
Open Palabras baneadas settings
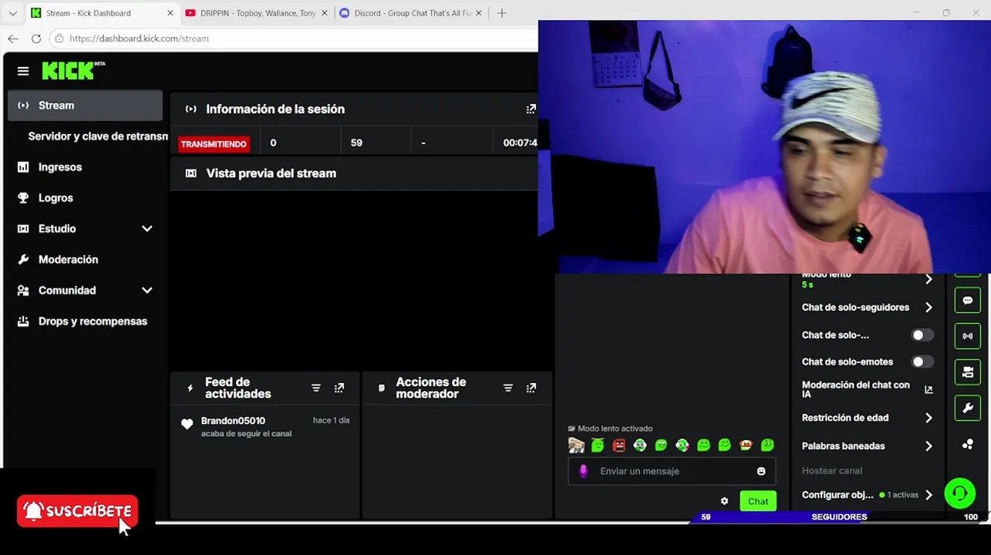tap(868, 446)
